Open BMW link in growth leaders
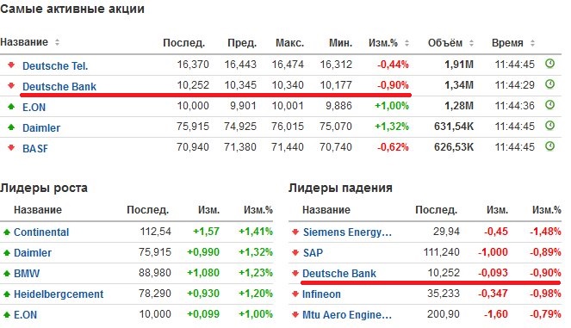Image resolution: width=571 pixels, height=328 pixels. point(27,274)
